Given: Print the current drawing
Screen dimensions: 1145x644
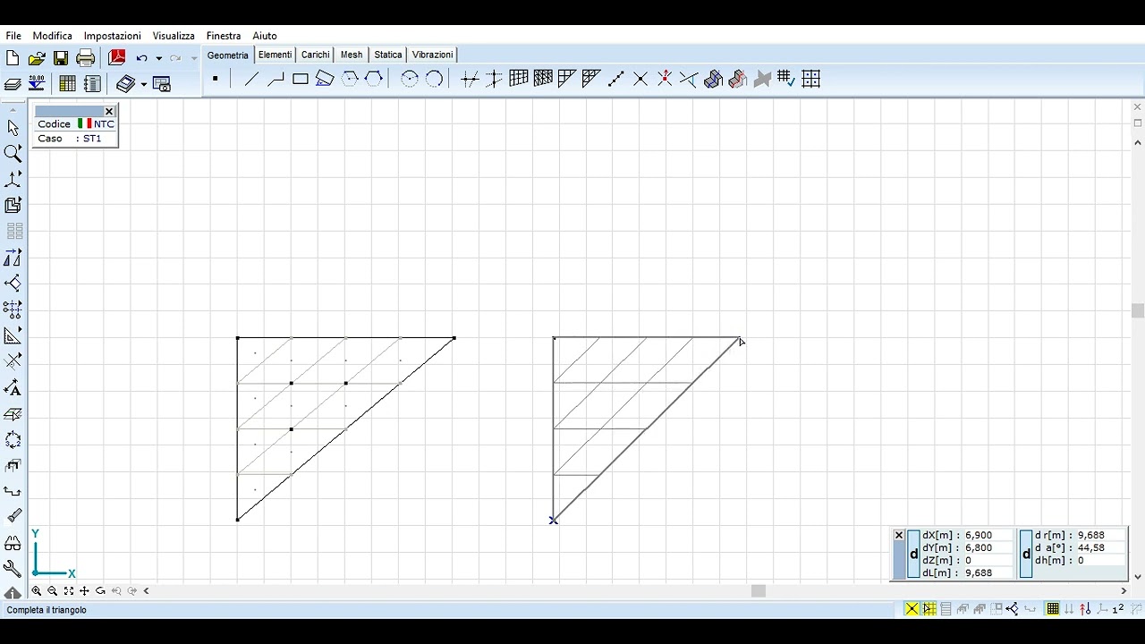Looking at the screenshot, I should (x=86, y=58).
